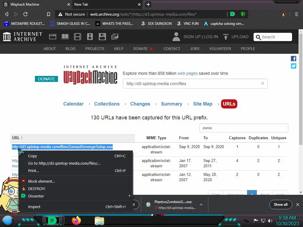
Task: Choose DESTROY! in the context menu
Action: click(x=75, y=189)
